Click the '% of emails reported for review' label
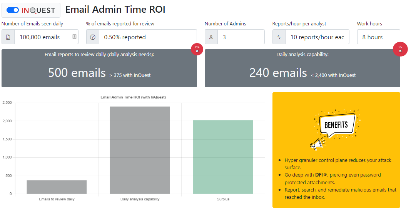The width and height of the screenshot is (411, 215). 120,23
